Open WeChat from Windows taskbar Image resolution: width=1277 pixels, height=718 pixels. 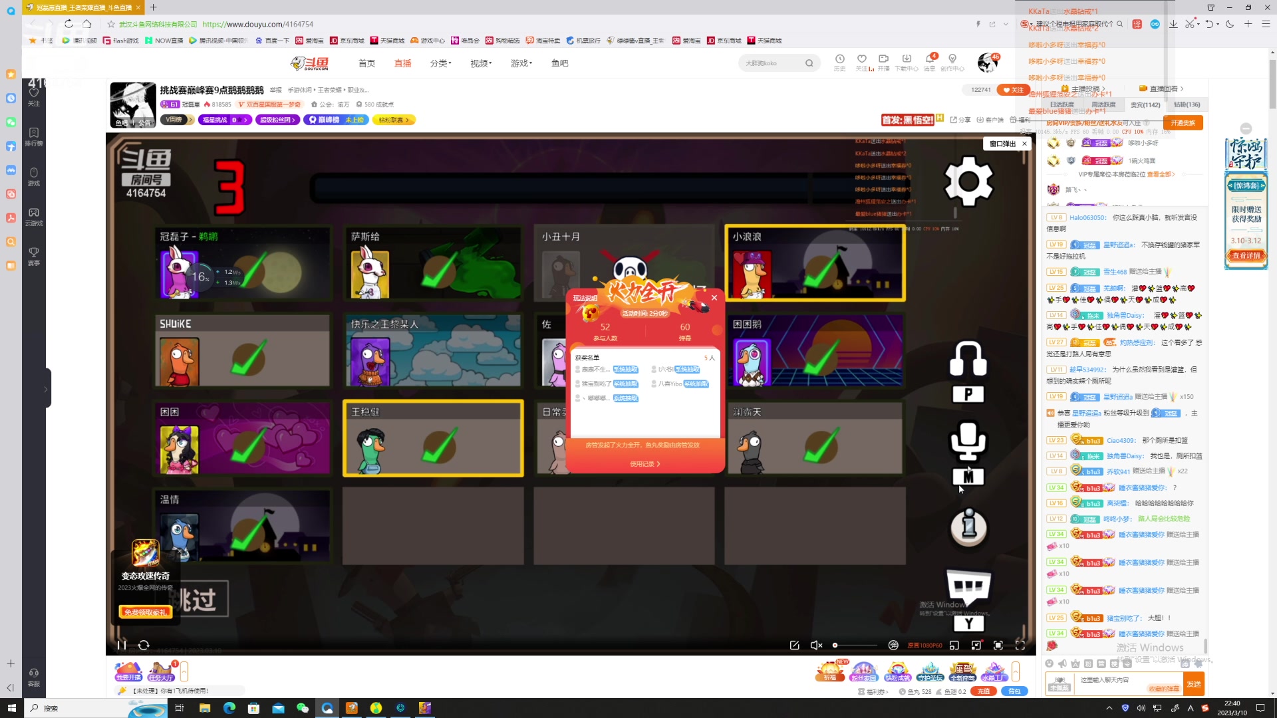pyautogui.click(x=303, y=708)
